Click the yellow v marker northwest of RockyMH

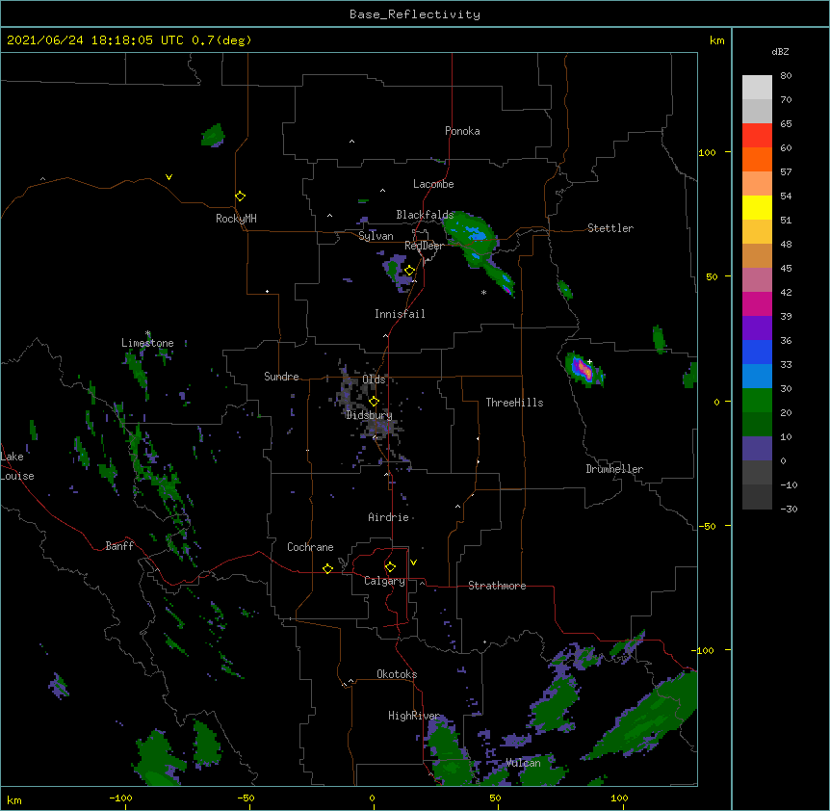[169, 177]
